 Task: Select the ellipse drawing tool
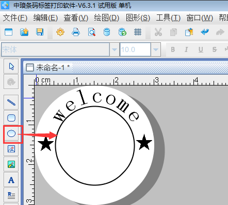11,133
